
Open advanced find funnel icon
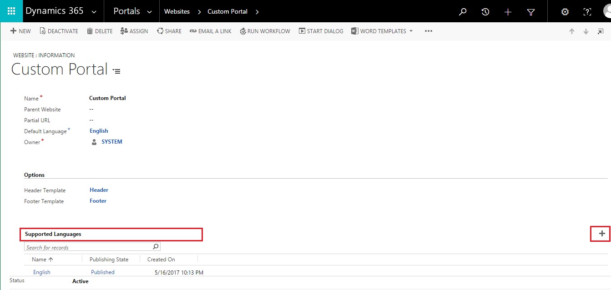[x=531, y=12]
